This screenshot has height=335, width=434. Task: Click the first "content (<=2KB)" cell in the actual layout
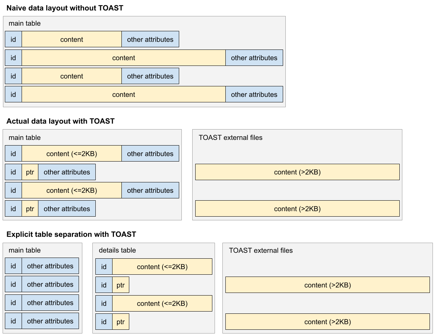[x=72, y=154]
